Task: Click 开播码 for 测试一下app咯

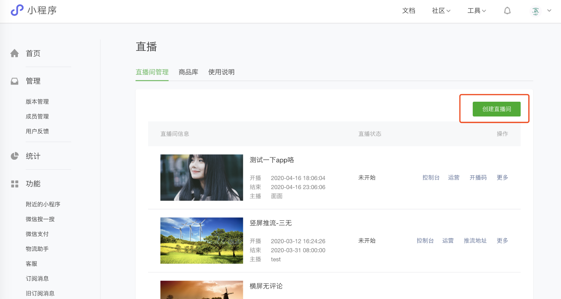Action: point(478,178)
